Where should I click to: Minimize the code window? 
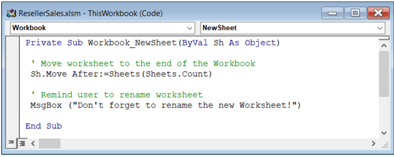point(332,13)
